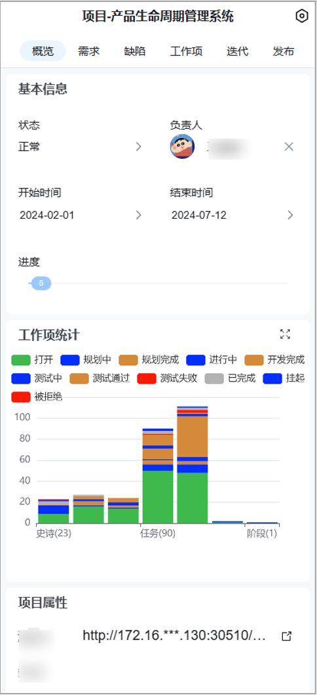Screen dimensions: 317x695
Task: Open the 缺陷 tab
Action: coord(135,51)
